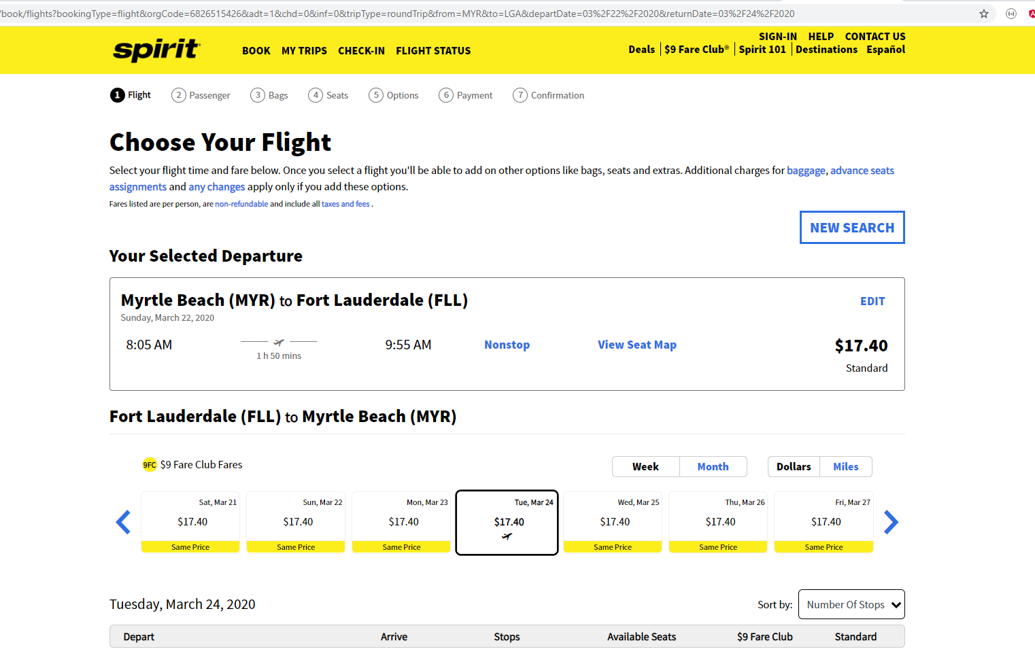Choose Sat, Mar 21 fare card
This screenshot has height=662, width=1035.
pyautogui.click(x=190, y=522)
